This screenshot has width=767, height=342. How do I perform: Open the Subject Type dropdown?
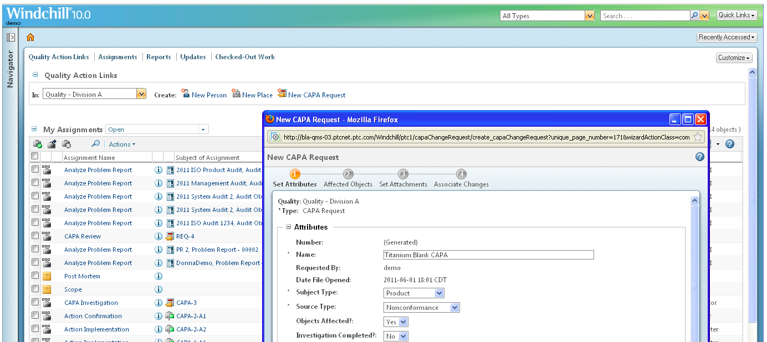tap(413, 293)
